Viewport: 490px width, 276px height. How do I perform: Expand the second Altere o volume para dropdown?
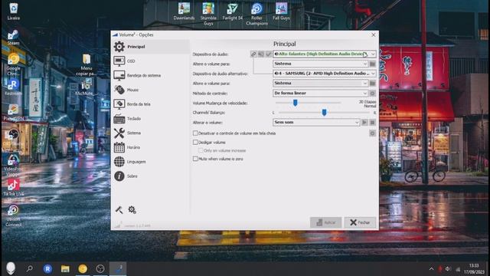(x=364, y=84)
